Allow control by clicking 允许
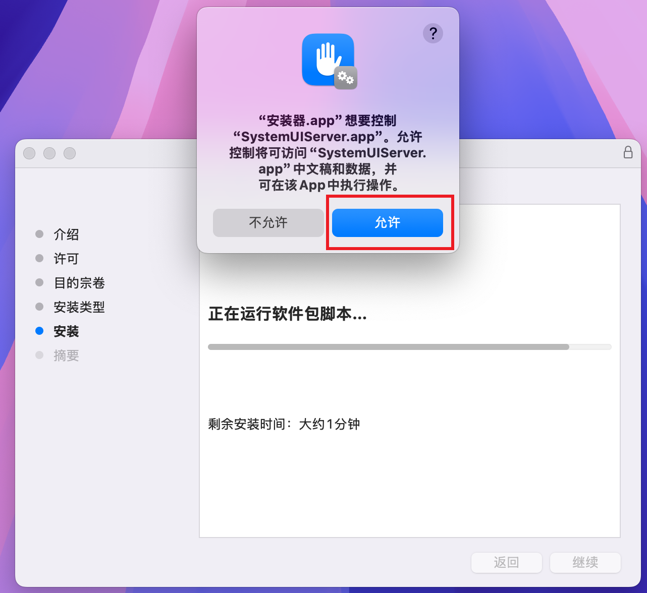The height and width of the screenshot is (593, 647). coord(387,223)
